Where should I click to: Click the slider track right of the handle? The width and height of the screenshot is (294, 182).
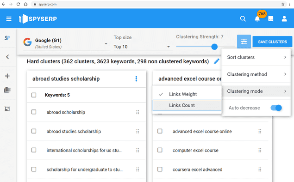click(x=226, y=47)
